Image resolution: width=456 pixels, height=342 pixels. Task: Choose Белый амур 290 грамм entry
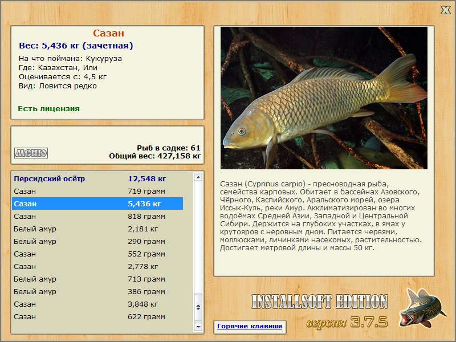(x=97, y=241)
